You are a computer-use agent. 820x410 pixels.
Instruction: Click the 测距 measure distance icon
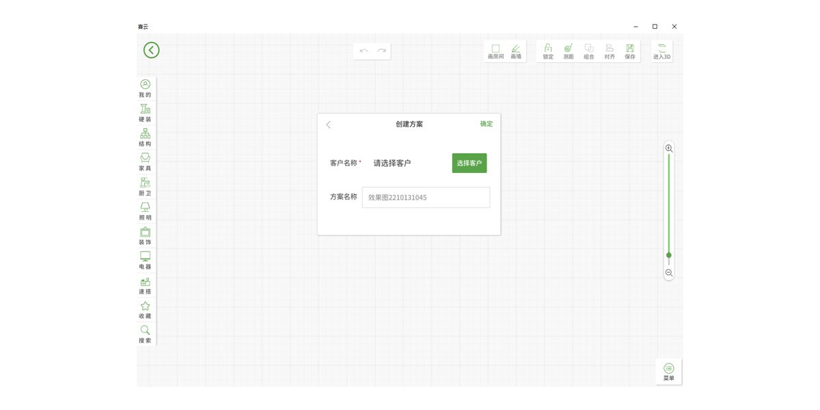[569, 51]
